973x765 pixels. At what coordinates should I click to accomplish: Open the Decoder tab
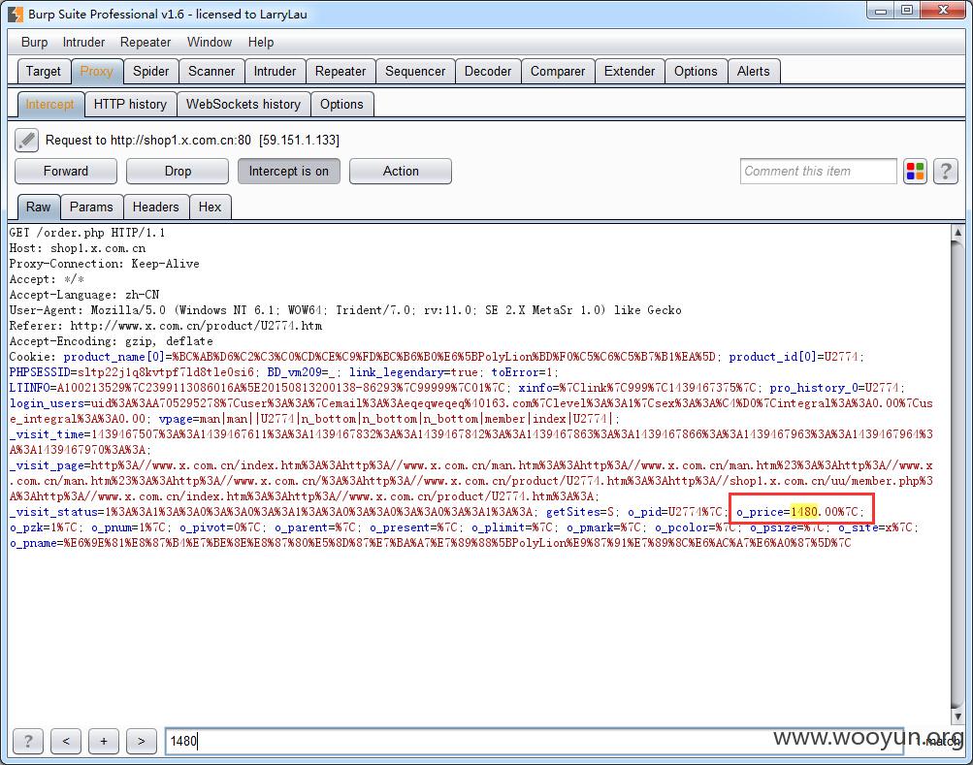[488, 72]
